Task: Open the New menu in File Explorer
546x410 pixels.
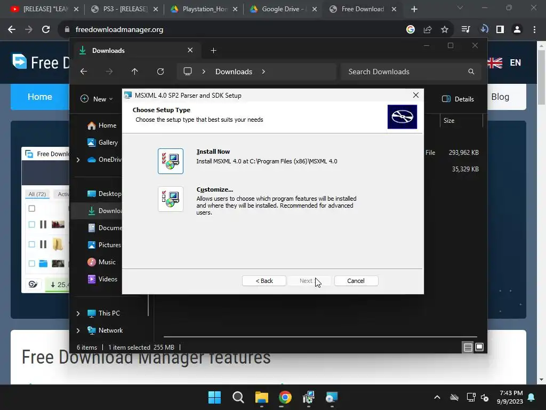Action: pyautogui.click(x=97, y=99)
